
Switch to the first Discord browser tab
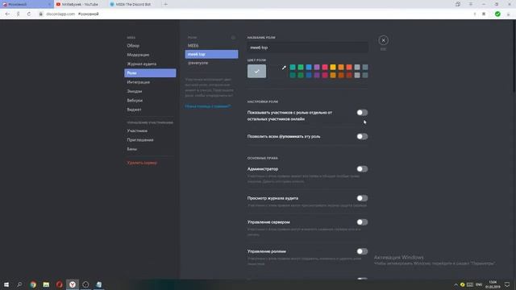27,4
